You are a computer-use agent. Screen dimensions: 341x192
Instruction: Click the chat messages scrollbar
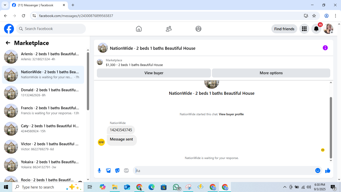point(331,127)
